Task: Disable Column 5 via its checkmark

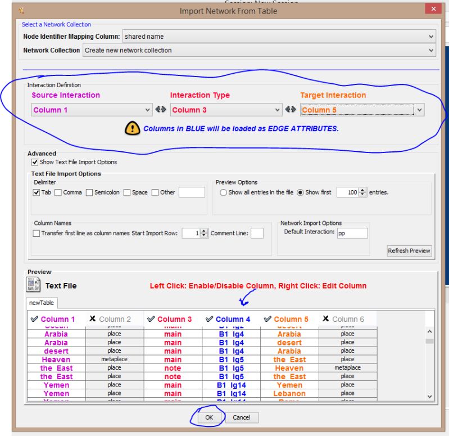Action: point(267,319)
